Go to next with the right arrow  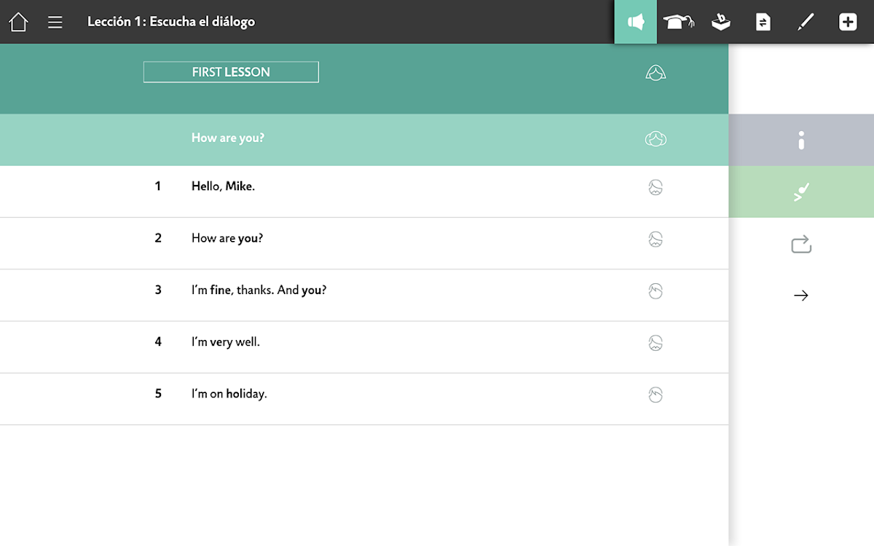[x=801, y=296]
